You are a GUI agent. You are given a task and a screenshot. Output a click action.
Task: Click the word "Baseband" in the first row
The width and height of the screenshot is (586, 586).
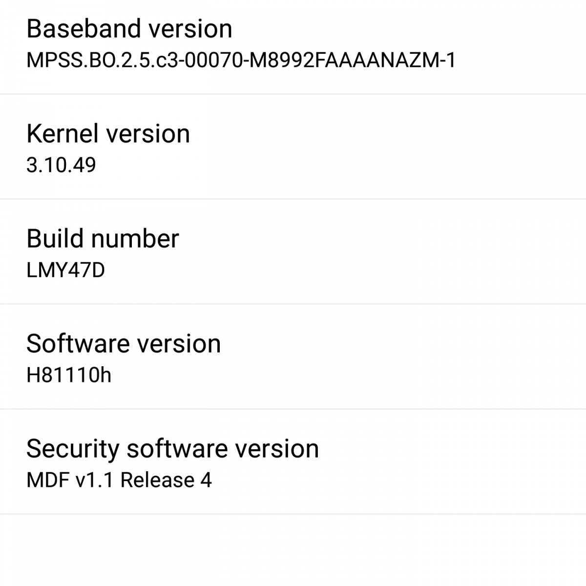(x=84, y=29)
